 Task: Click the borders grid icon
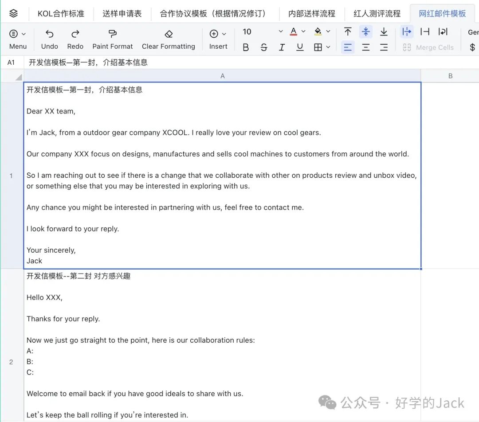(x=318, y=47)
